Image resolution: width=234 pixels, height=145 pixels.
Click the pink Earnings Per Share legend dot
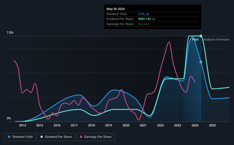pyautogui.click(x=81, y=137)
